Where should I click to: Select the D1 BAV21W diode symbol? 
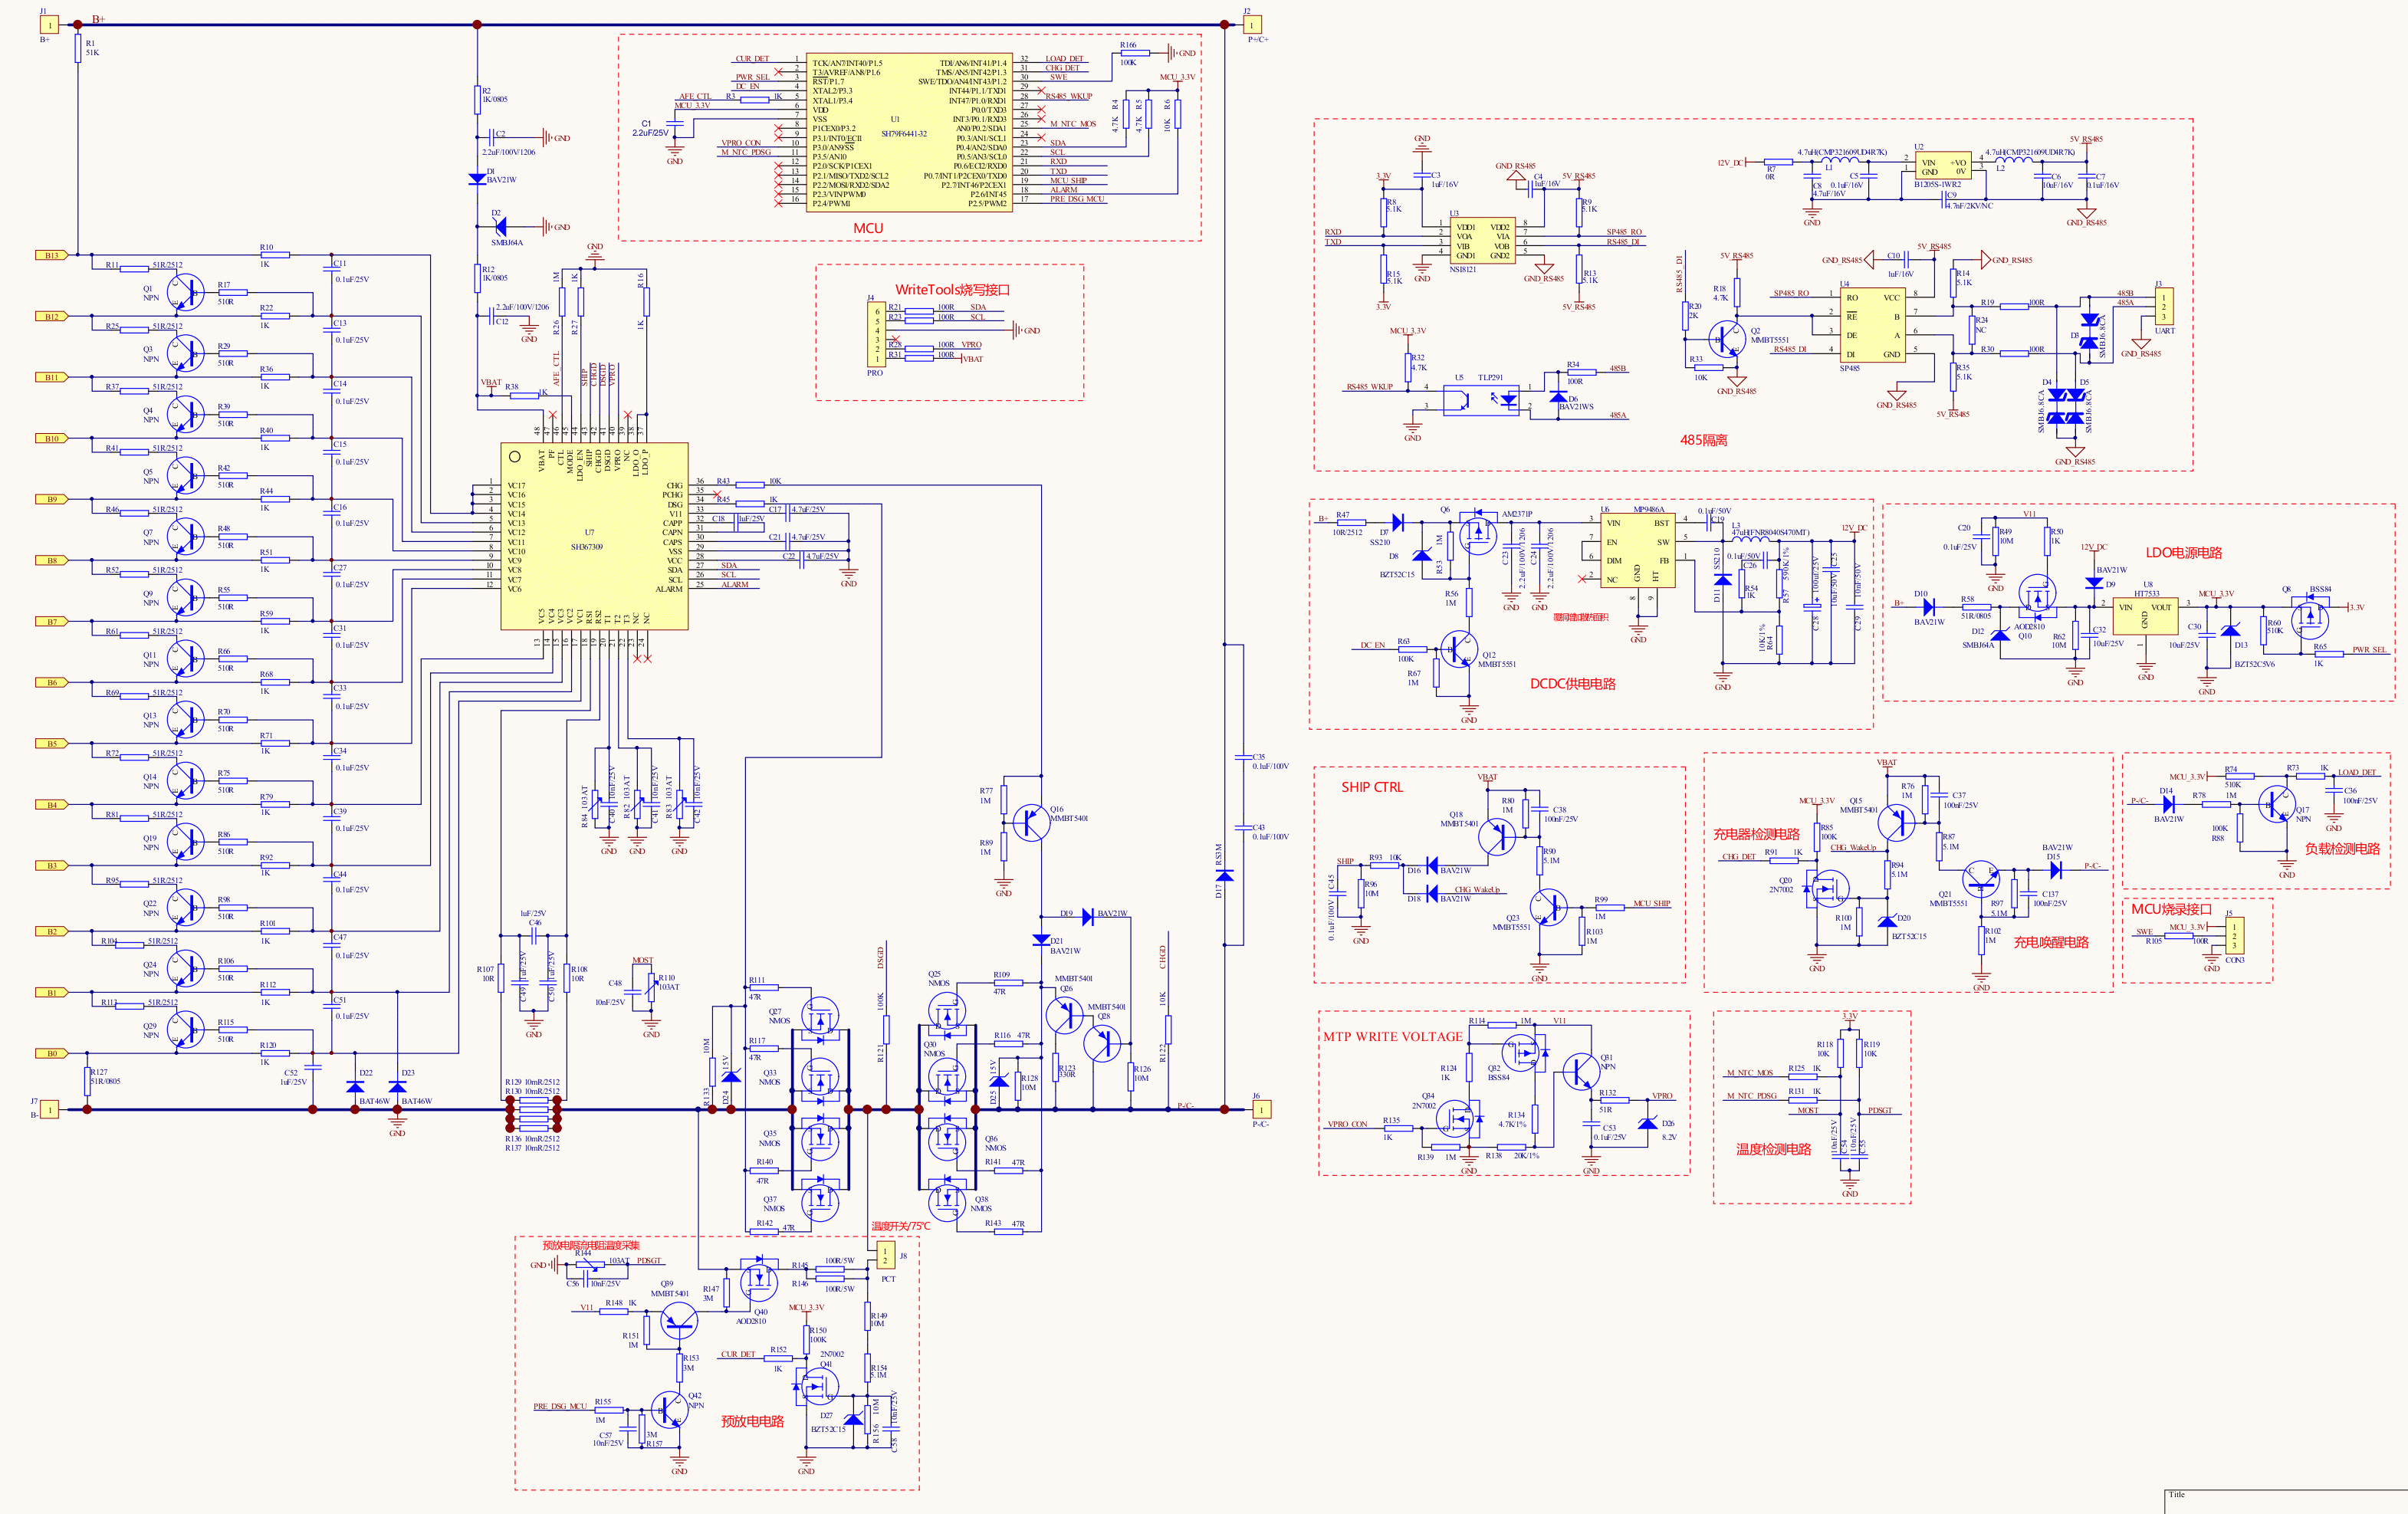478,178
